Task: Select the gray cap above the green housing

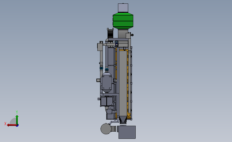Action: coord(123,8)
